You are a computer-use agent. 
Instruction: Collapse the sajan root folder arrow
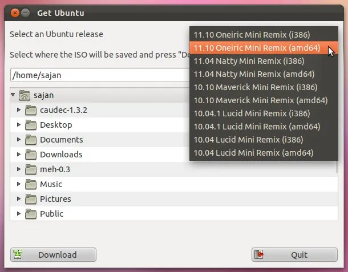pyautogui.click(x=14, y=95)
